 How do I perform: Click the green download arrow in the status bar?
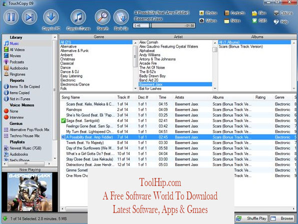tap(5, 218)
